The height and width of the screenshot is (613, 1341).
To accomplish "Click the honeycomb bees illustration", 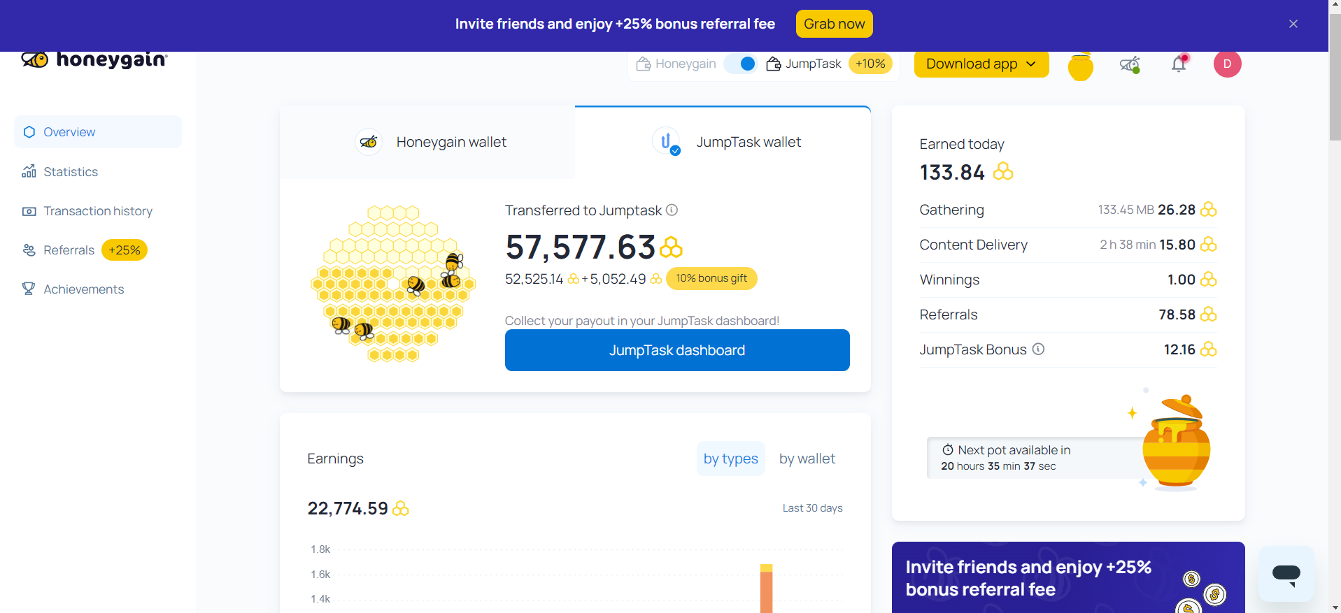I will (x=393, y=284).
